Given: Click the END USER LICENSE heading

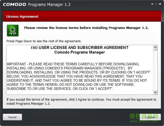Looking at the screenshot, I should (80, 48).
